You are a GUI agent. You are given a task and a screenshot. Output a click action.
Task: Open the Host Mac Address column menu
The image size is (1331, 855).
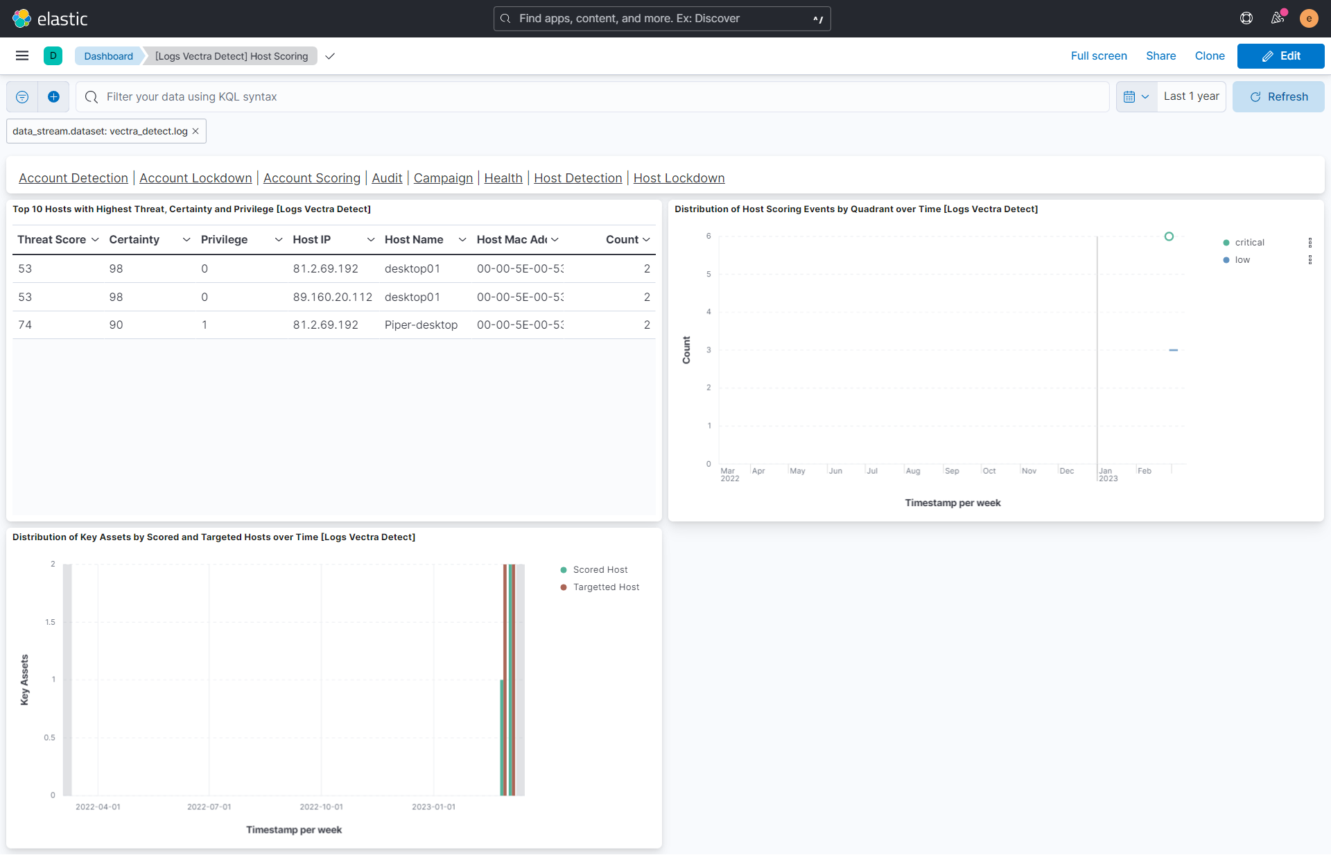555,240
